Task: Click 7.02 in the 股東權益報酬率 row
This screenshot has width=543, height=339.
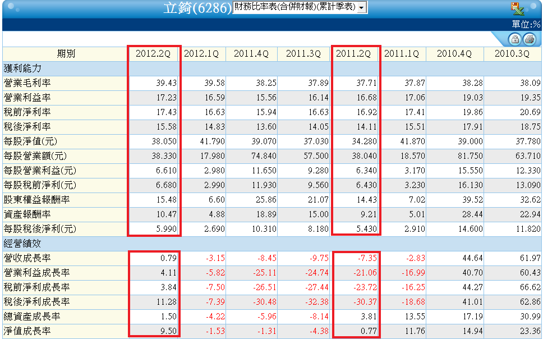Action: (417, 199)
